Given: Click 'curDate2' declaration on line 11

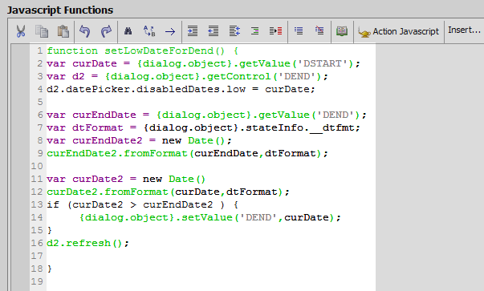Looking at the screenshot, I should pos(98,179).
